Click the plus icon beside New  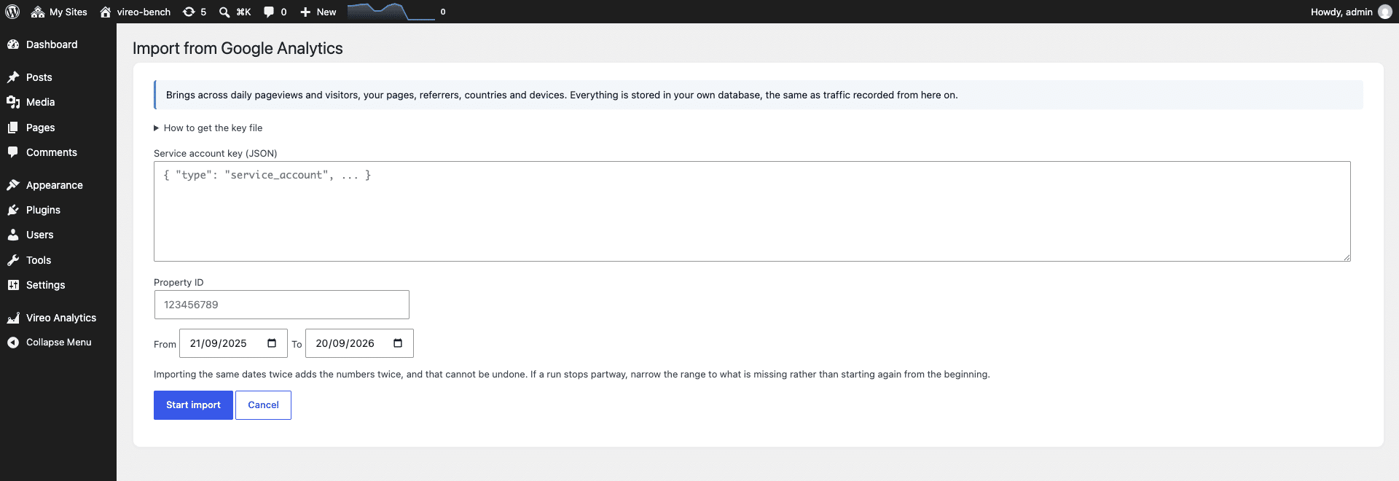(305, 12)
